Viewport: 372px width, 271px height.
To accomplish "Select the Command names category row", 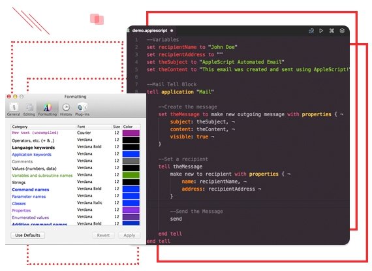I will coord(76,189).
